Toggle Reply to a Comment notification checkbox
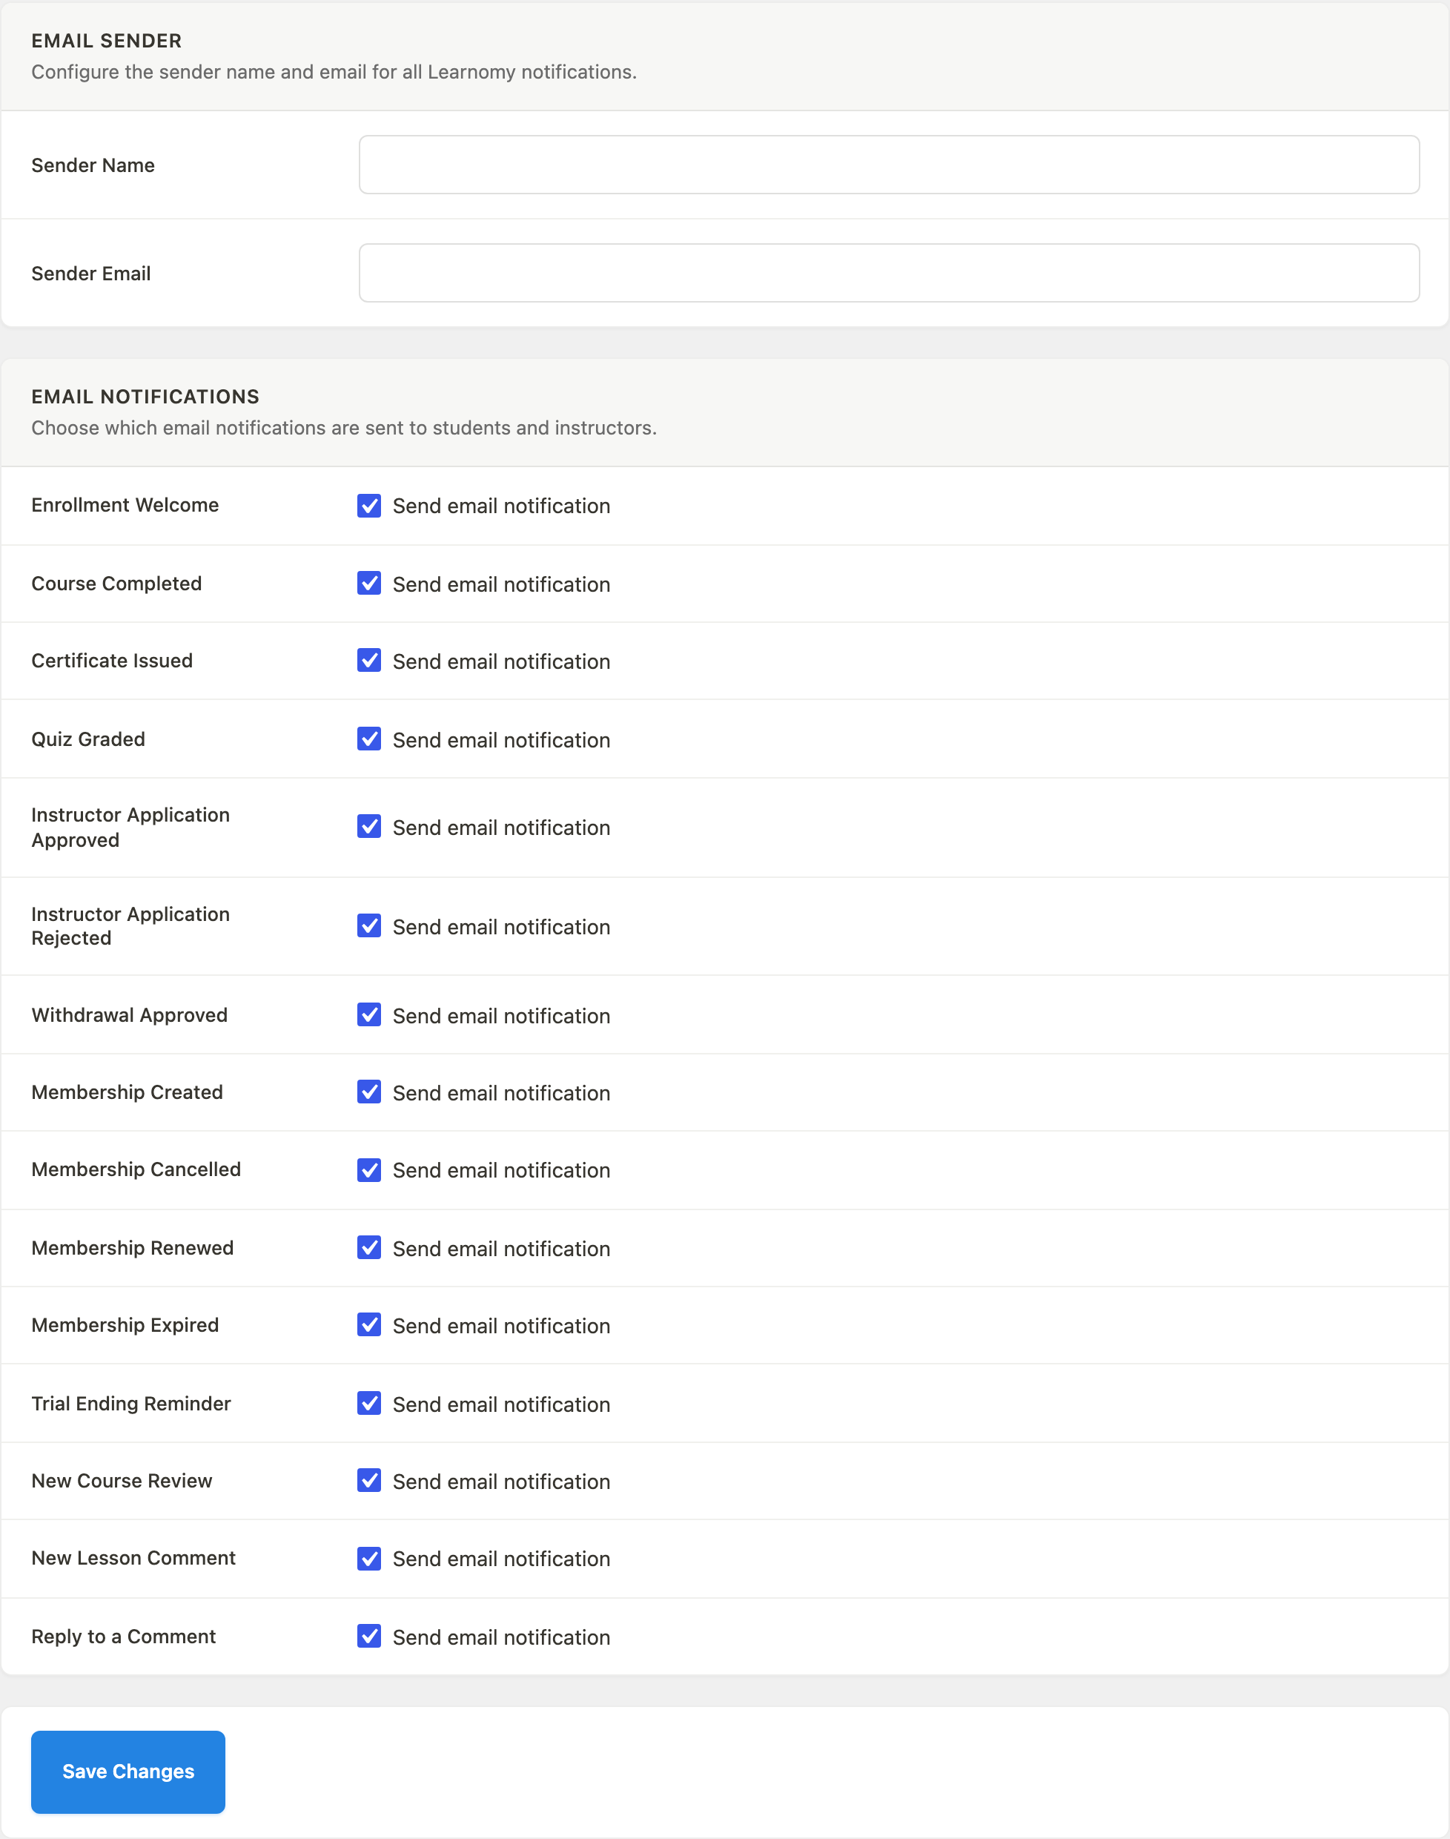 pyautogui.click(x=369, y=1636)
